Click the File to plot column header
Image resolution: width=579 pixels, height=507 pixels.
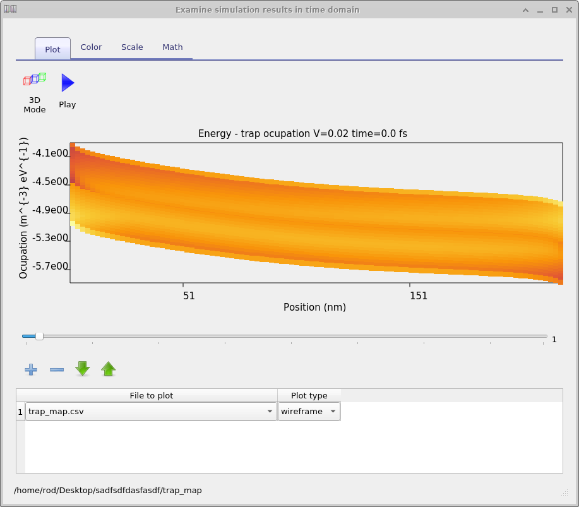point(151,395)
